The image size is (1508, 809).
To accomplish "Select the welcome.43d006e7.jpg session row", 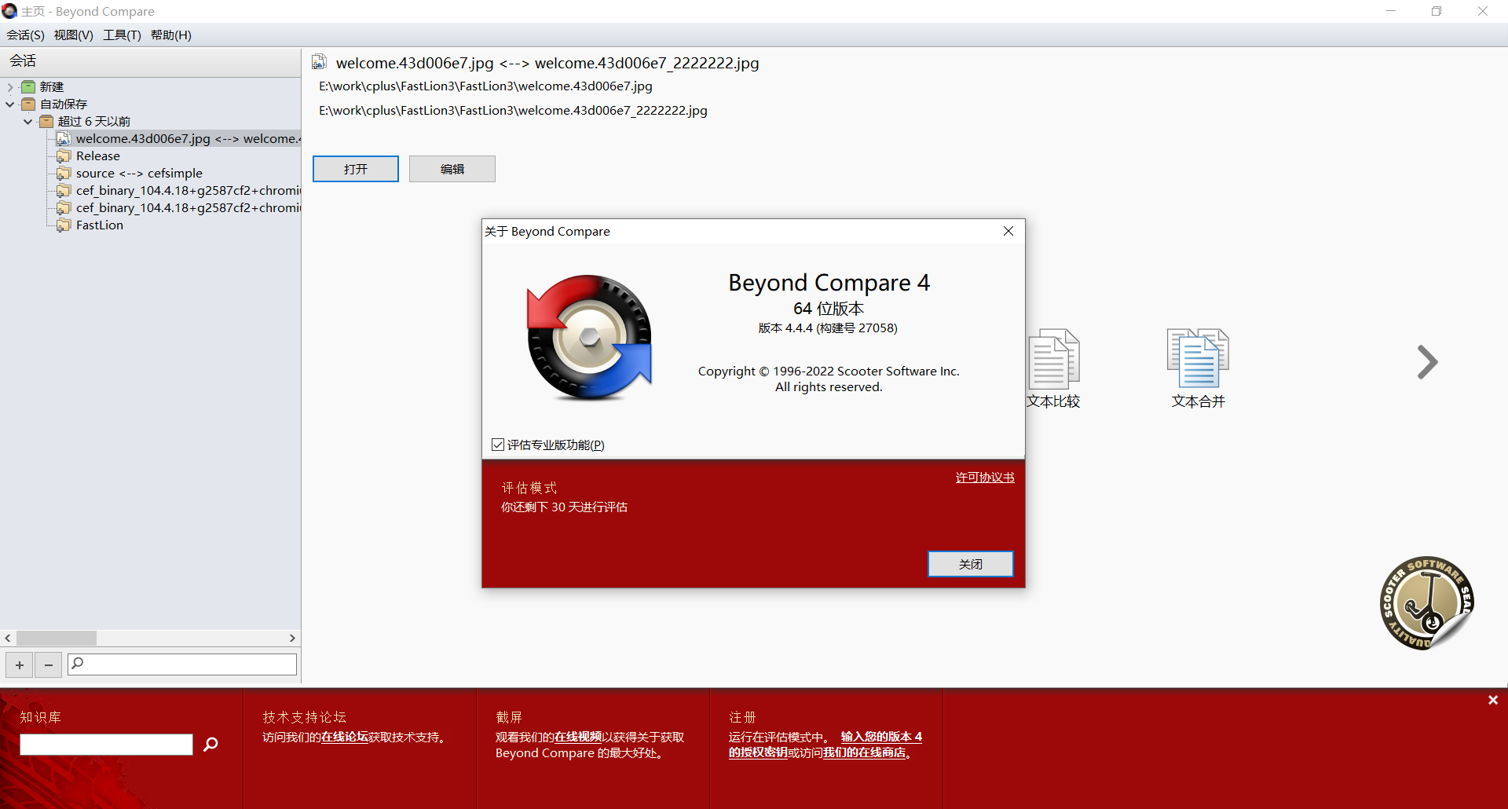I will 178,139.
